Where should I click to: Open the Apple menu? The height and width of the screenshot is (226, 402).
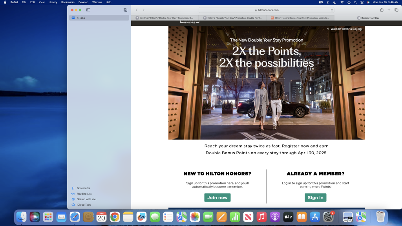point(5,2)
